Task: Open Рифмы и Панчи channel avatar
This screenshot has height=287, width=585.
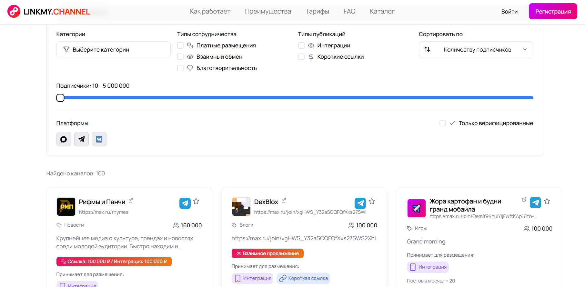Action: coord(66,207)
